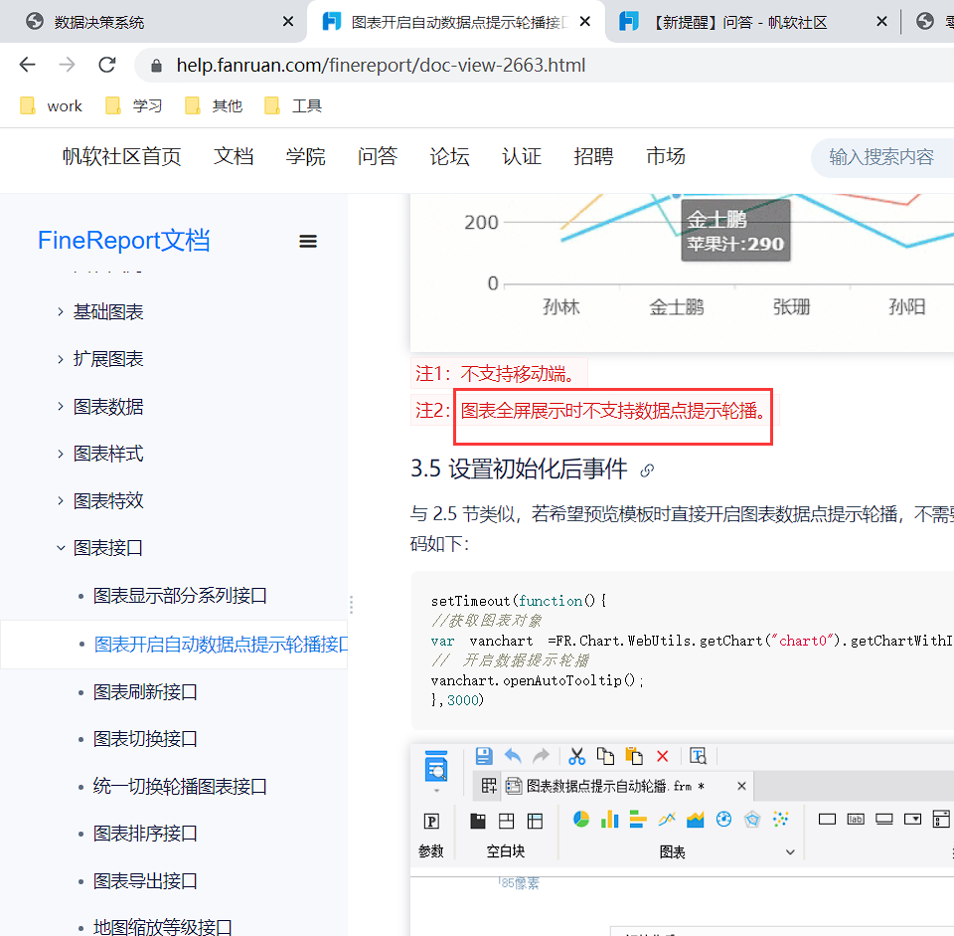Go to 论坛 in the top navigation
This screenshot has width=954, height=936.
pos(449,156)
